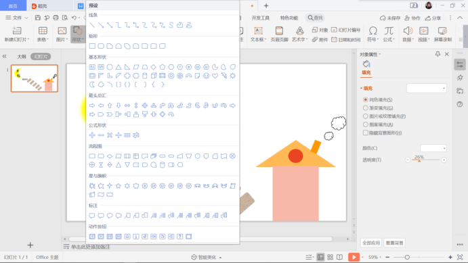The width and height of the screenshot is (468, 263).
Task: Toggle 隐藏背景图形 checkbox
Action: tap(365, 133)
